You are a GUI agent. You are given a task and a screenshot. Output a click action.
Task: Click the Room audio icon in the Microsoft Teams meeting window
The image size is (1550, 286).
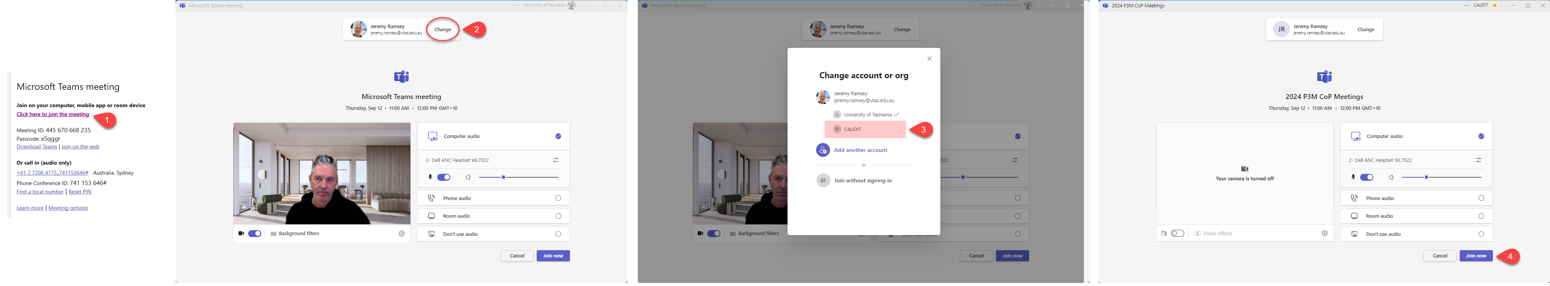coord(431,216)
